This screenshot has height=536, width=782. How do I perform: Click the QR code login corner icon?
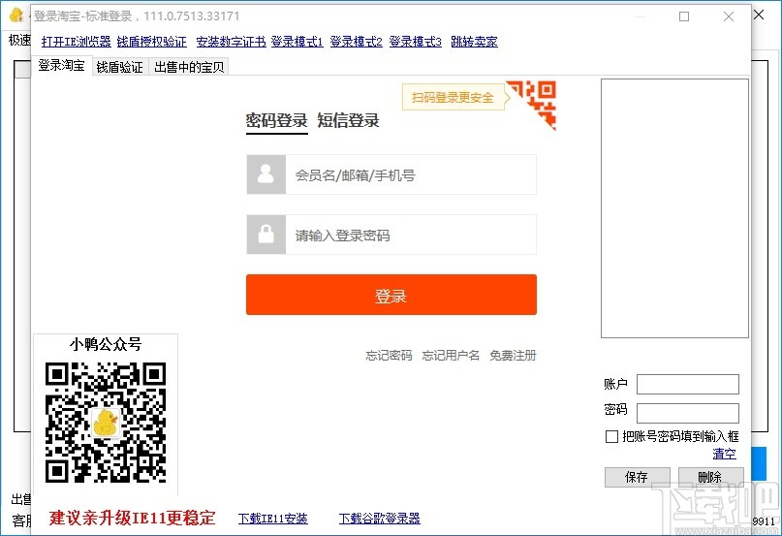pyautogui.click(x=537, y=103)
